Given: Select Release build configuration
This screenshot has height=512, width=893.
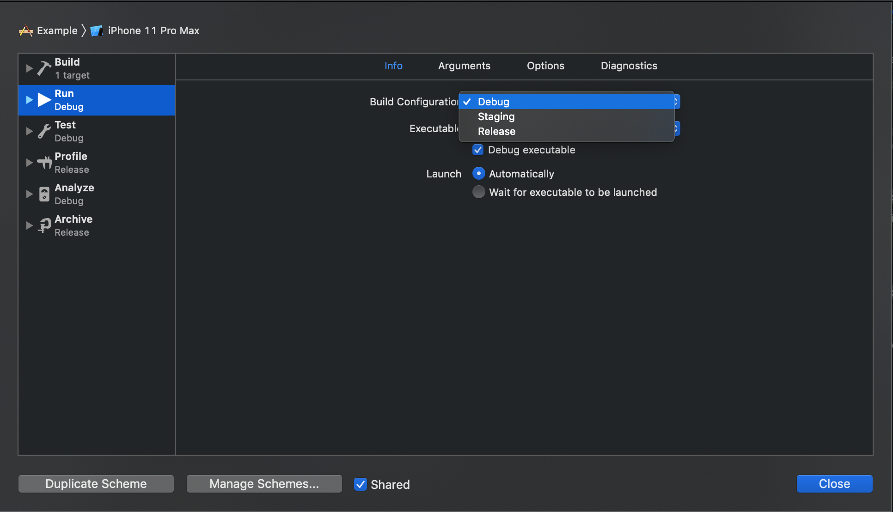Looking at the screenshot, I should click(x=496, y=131).
